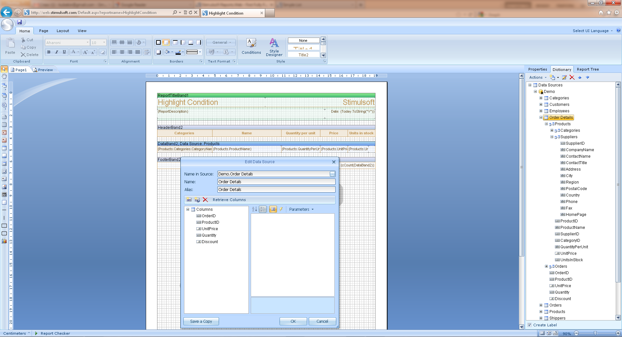Toggle Create Label checkbox
Viewport: 622px width, 337px height.
click(530, 325)
